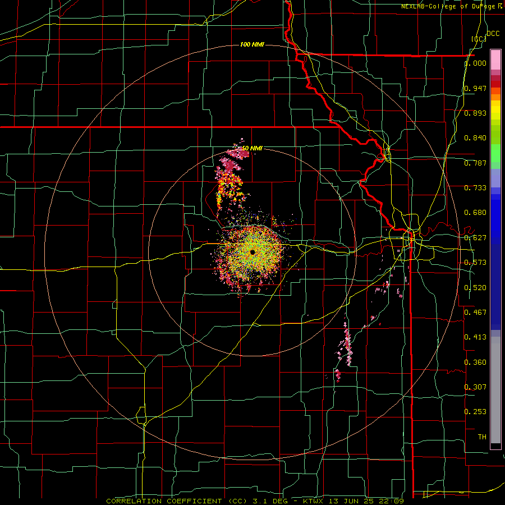The width and height of the screenshot is (505, 505).
Task: Click the black radar site dot
Action: pos(252,252)
